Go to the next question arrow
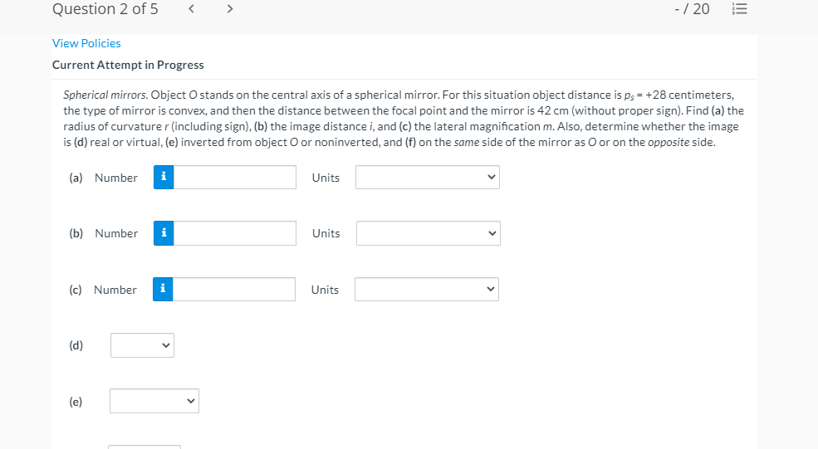This screenshot has width=818, height=449. coord(229,8)
